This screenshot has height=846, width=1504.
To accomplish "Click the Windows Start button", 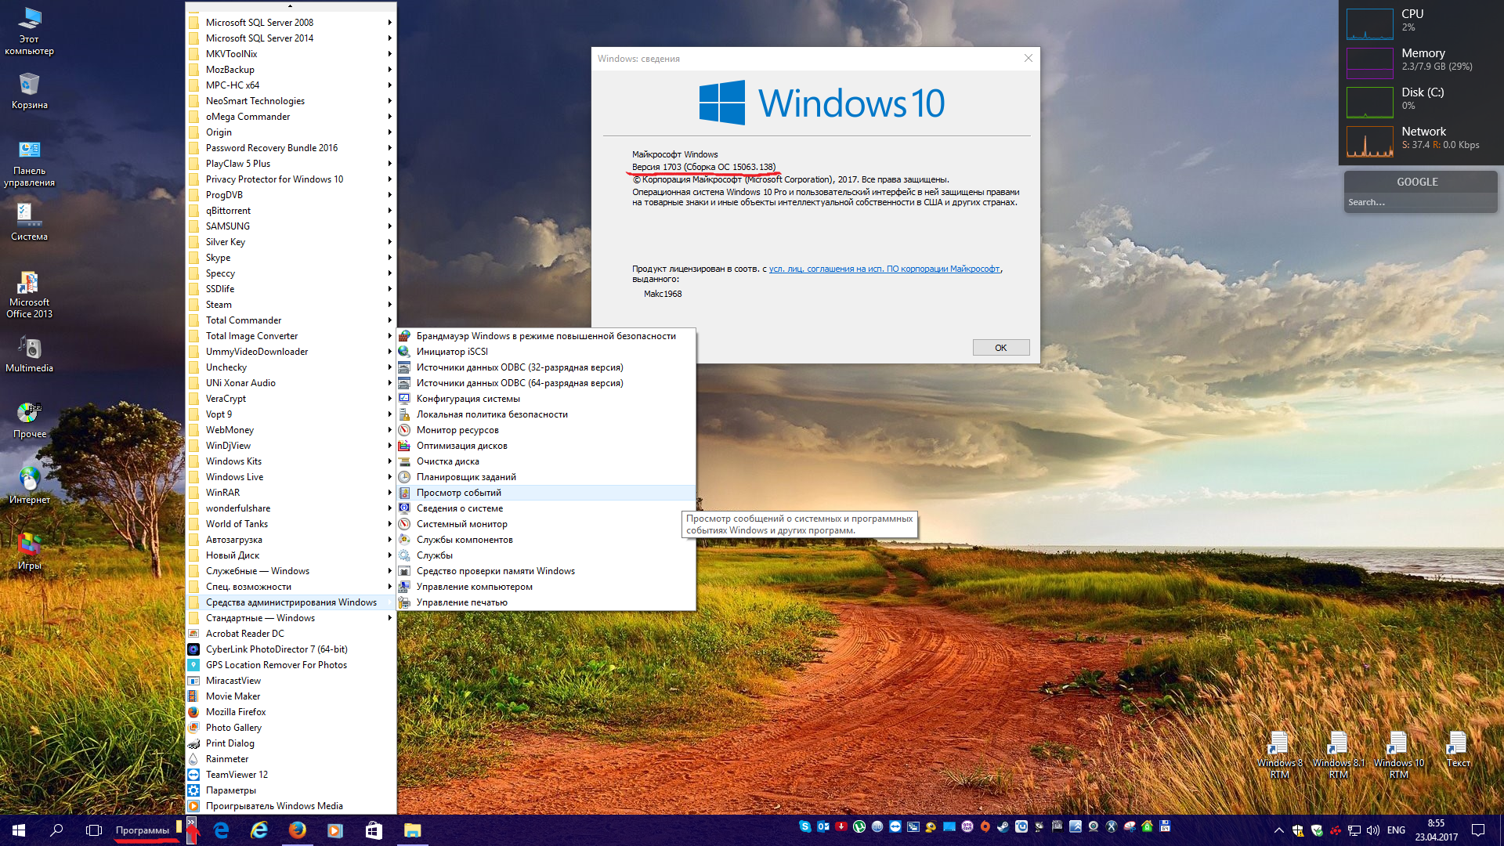I will 19,830.
